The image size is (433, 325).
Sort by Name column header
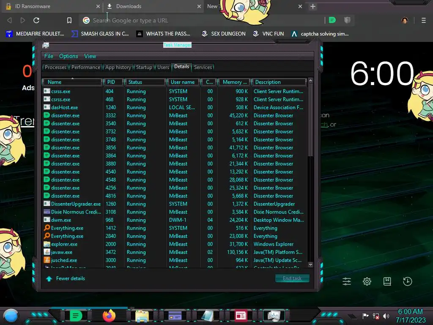pos(72,82)
